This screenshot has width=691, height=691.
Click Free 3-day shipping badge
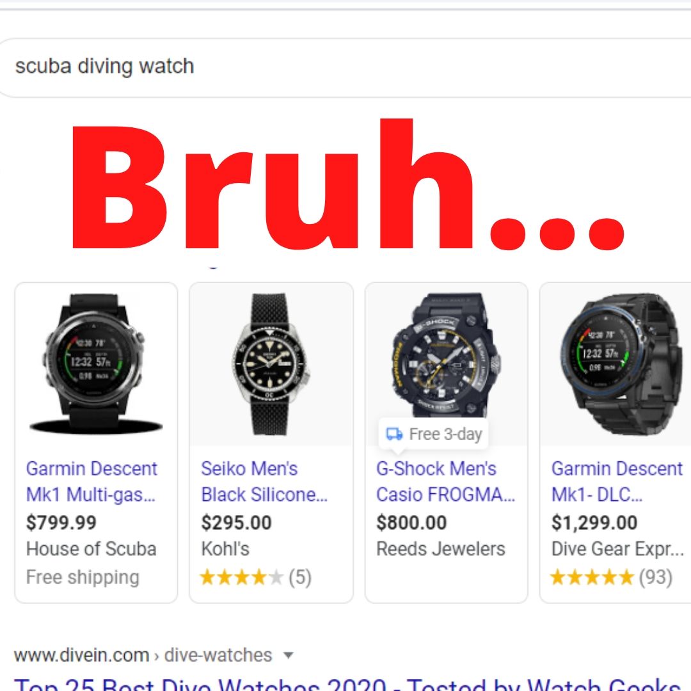[x=434, y=434]
